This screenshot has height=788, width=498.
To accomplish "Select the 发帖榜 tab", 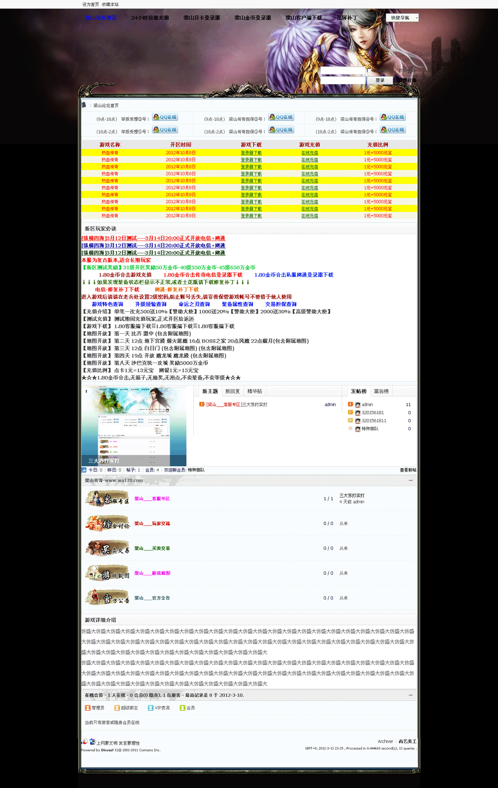I will tap(359, 392).
